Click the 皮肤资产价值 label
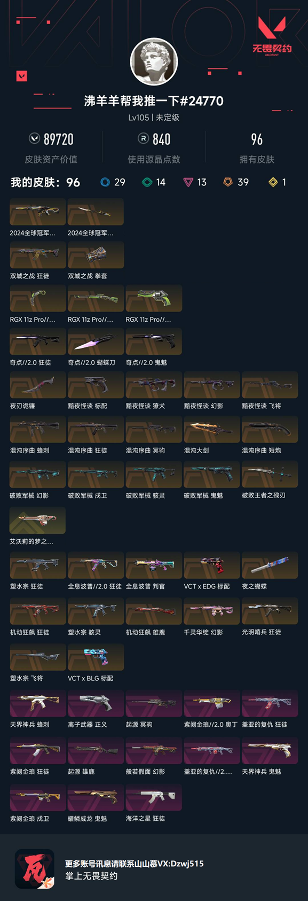 pos(51,159)
